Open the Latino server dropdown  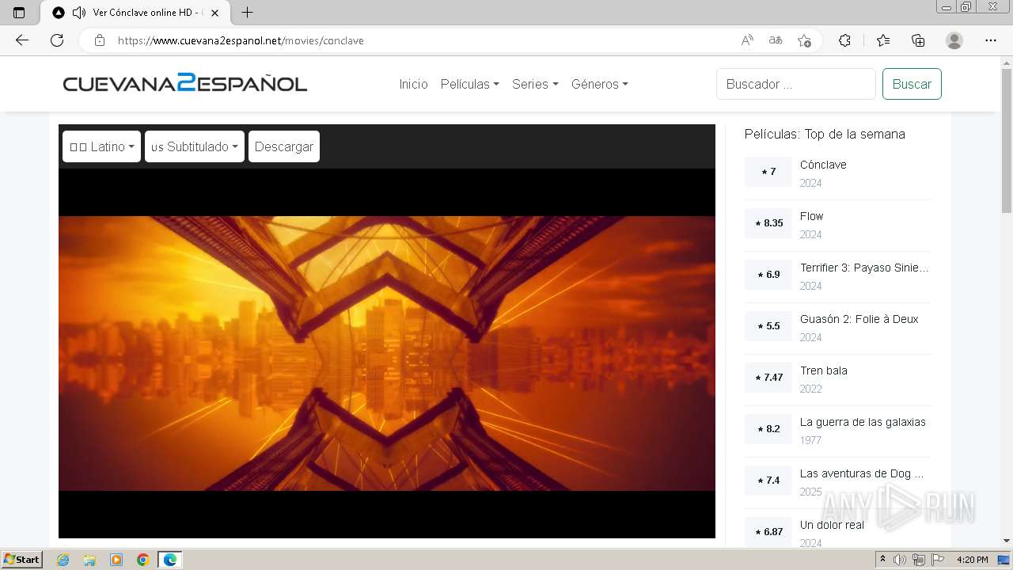click(101, 146)
